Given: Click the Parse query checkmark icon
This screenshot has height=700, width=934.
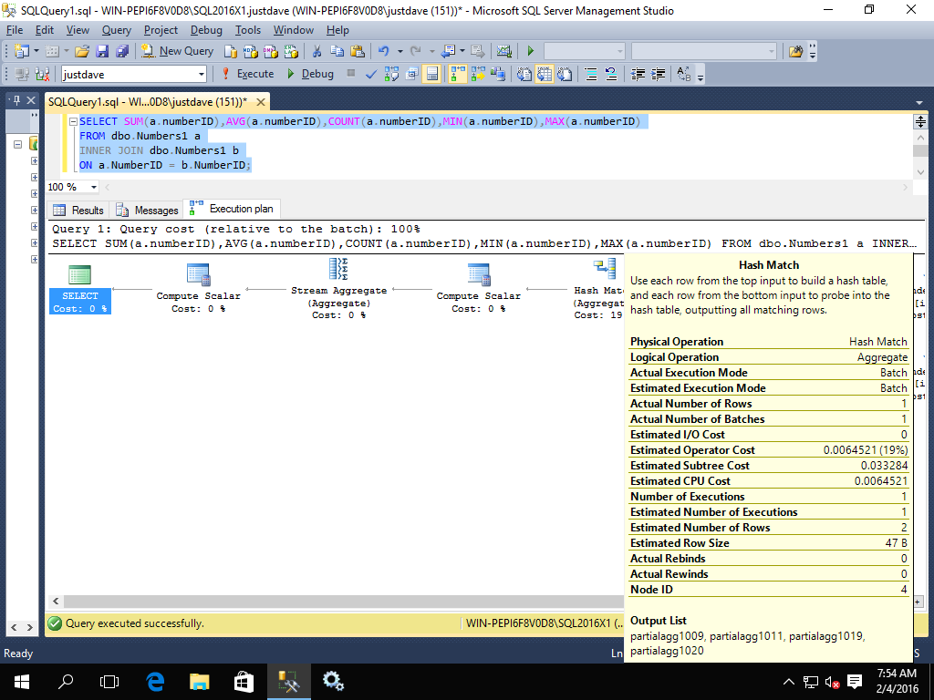Looking at the screenshot, I should pos(372,74).
